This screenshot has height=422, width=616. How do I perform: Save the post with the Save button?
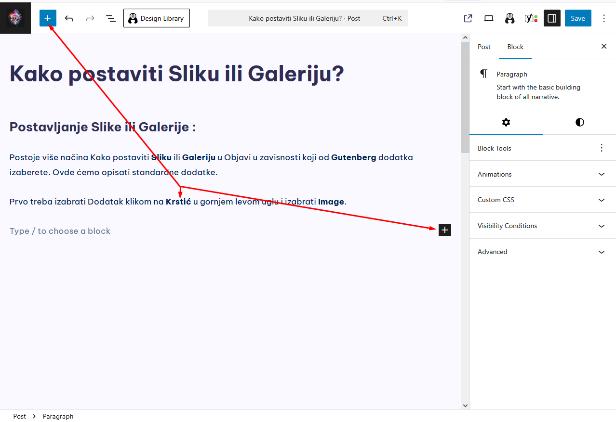tap(577, 18)
